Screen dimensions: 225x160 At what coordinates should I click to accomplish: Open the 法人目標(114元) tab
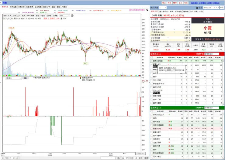click(196, 11)
